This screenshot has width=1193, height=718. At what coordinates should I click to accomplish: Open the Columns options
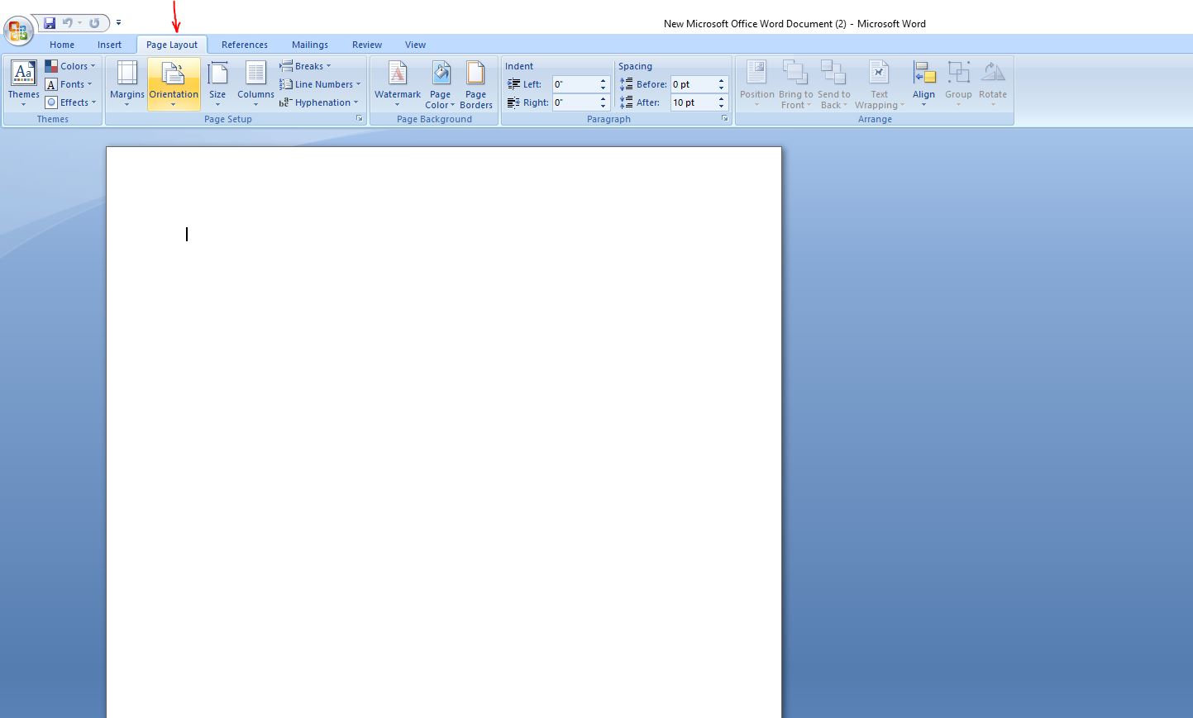[x=255, y=83]
